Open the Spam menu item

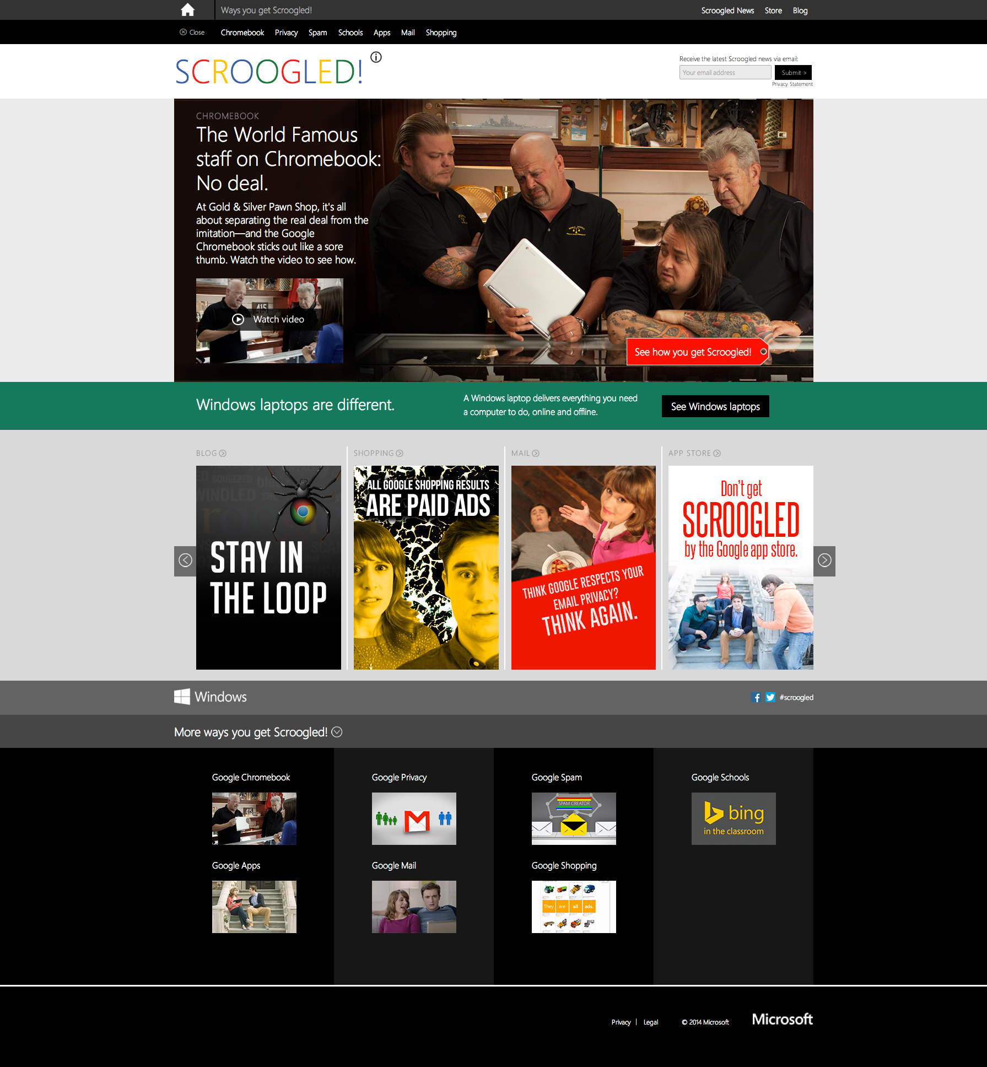(x=317, y=33)
